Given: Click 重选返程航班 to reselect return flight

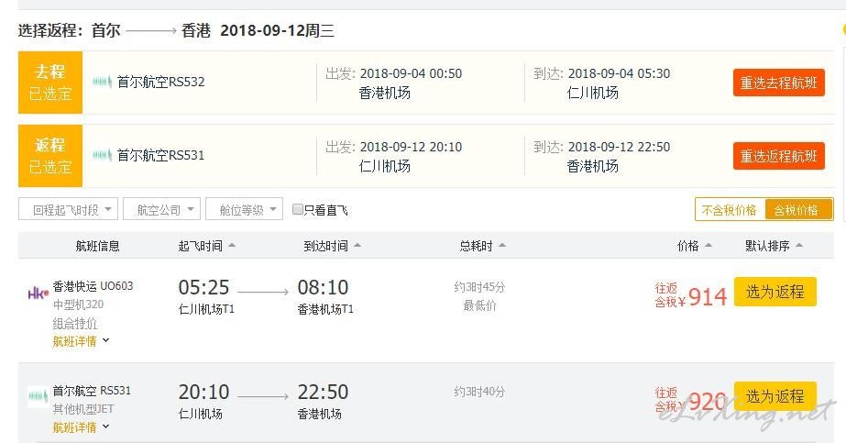Looking at the screenshot, I should coord(778,156).
